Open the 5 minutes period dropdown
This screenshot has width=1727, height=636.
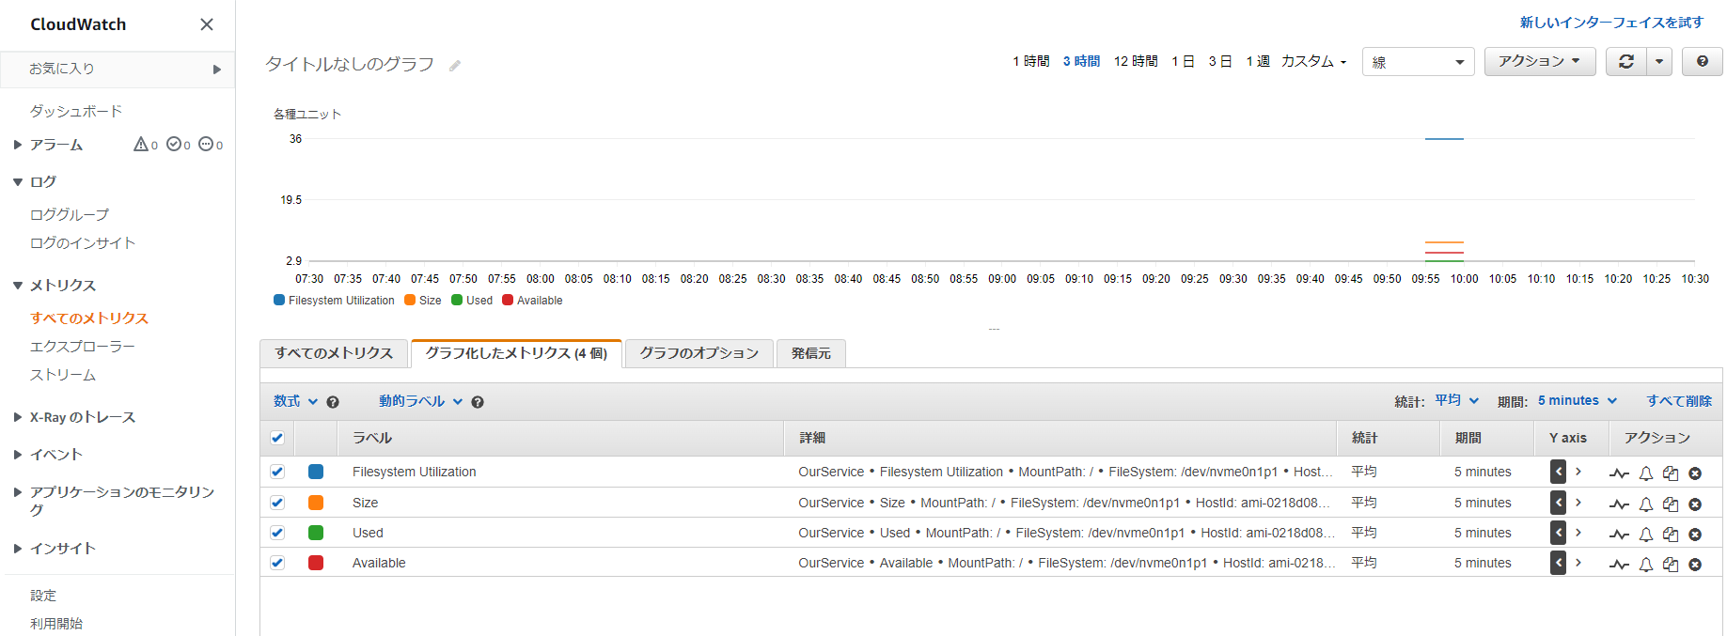coord(1577,401)
